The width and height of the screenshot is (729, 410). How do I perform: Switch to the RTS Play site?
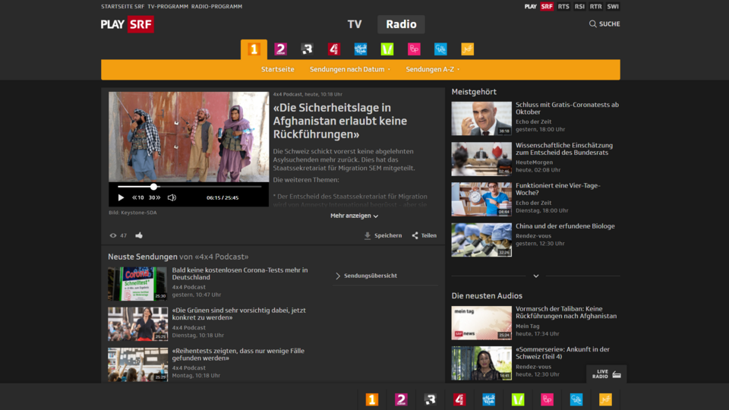(563, 6)
